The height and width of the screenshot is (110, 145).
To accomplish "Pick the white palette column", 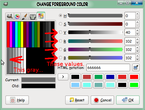I will click(25, 61).
